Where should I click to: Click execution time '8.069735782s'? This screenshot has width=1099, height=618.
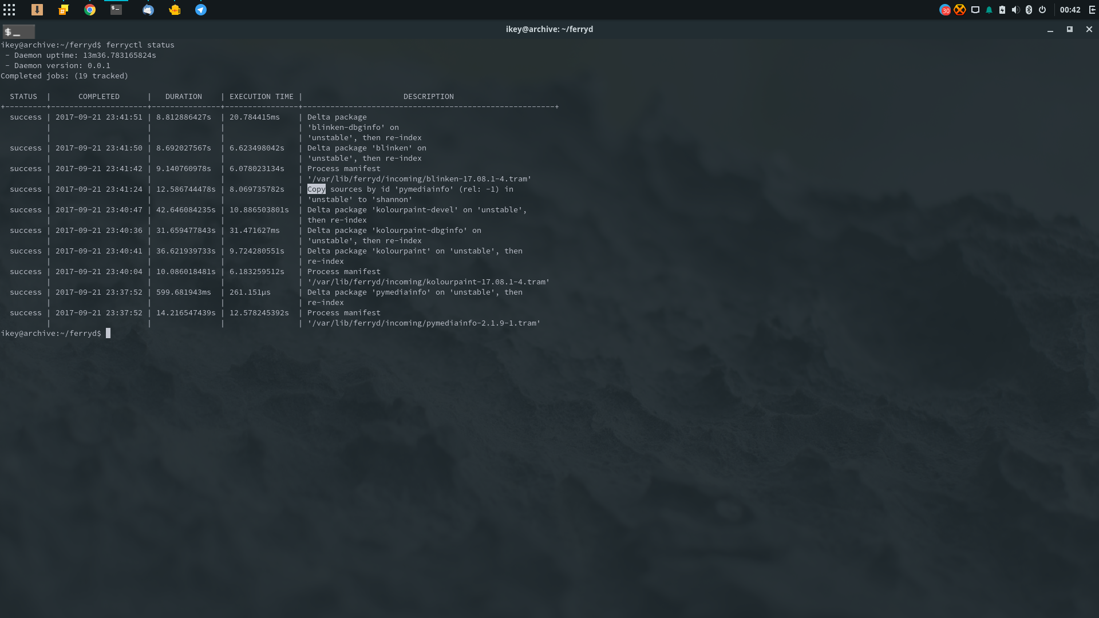(x=257, y=189)
